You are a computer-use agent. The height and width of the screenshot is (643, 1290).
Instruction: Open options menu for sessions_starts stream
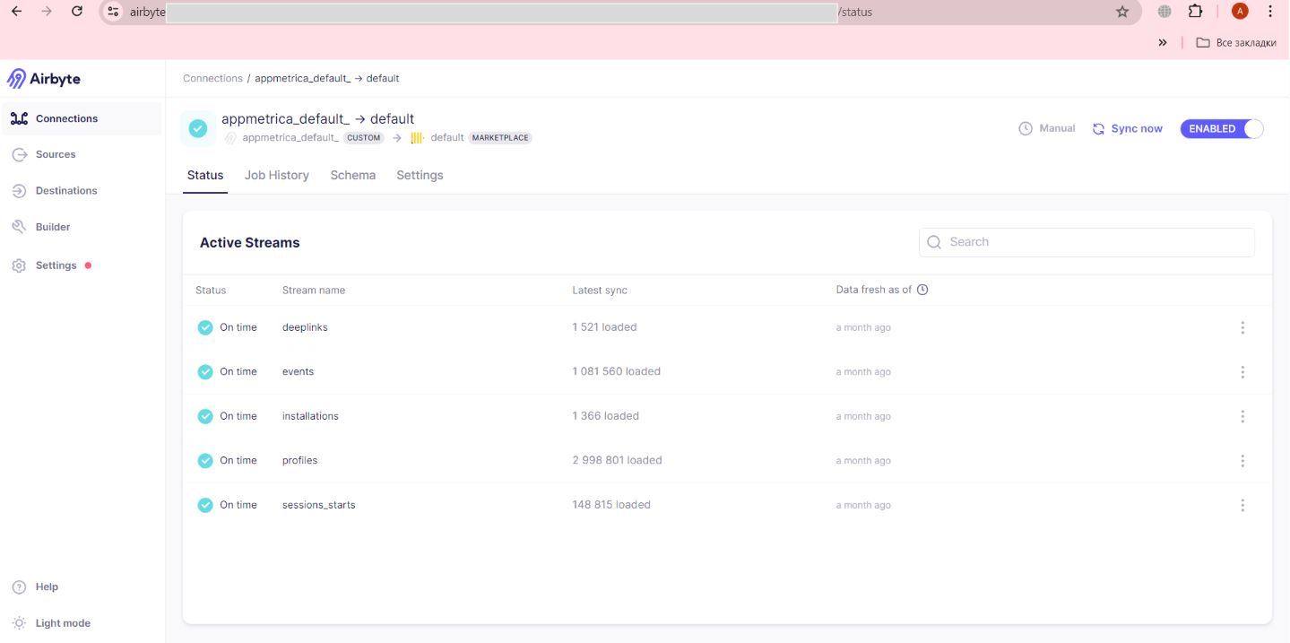coord(1242,505)
